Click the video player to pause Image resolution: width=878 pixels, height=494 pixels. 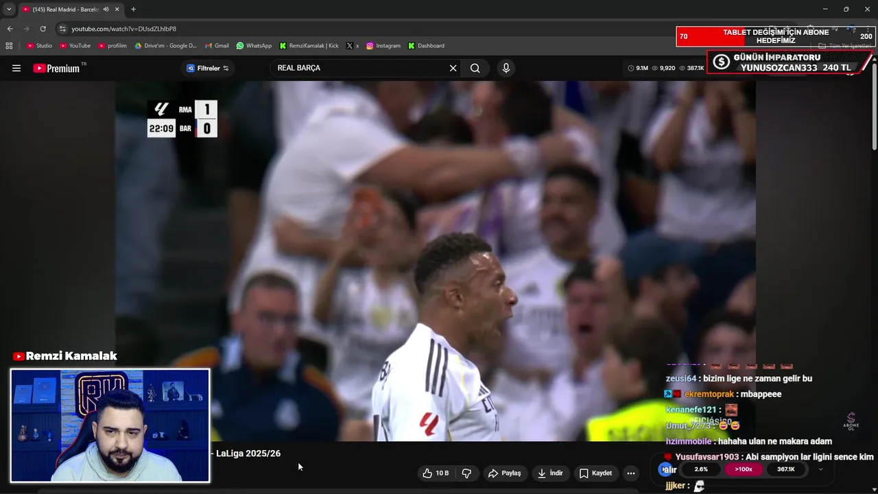coord(435,261)
